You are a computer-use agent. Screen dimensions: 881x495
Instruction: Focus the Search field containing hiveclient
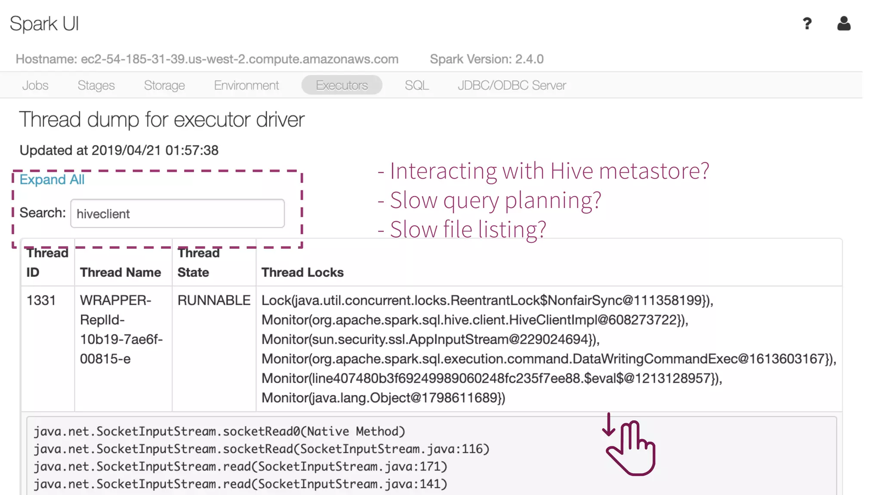(x=177, y=213)
